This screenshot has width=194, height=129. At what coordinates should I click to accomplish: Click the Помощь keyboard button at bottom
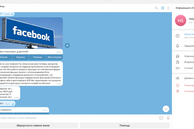(125, 126)
